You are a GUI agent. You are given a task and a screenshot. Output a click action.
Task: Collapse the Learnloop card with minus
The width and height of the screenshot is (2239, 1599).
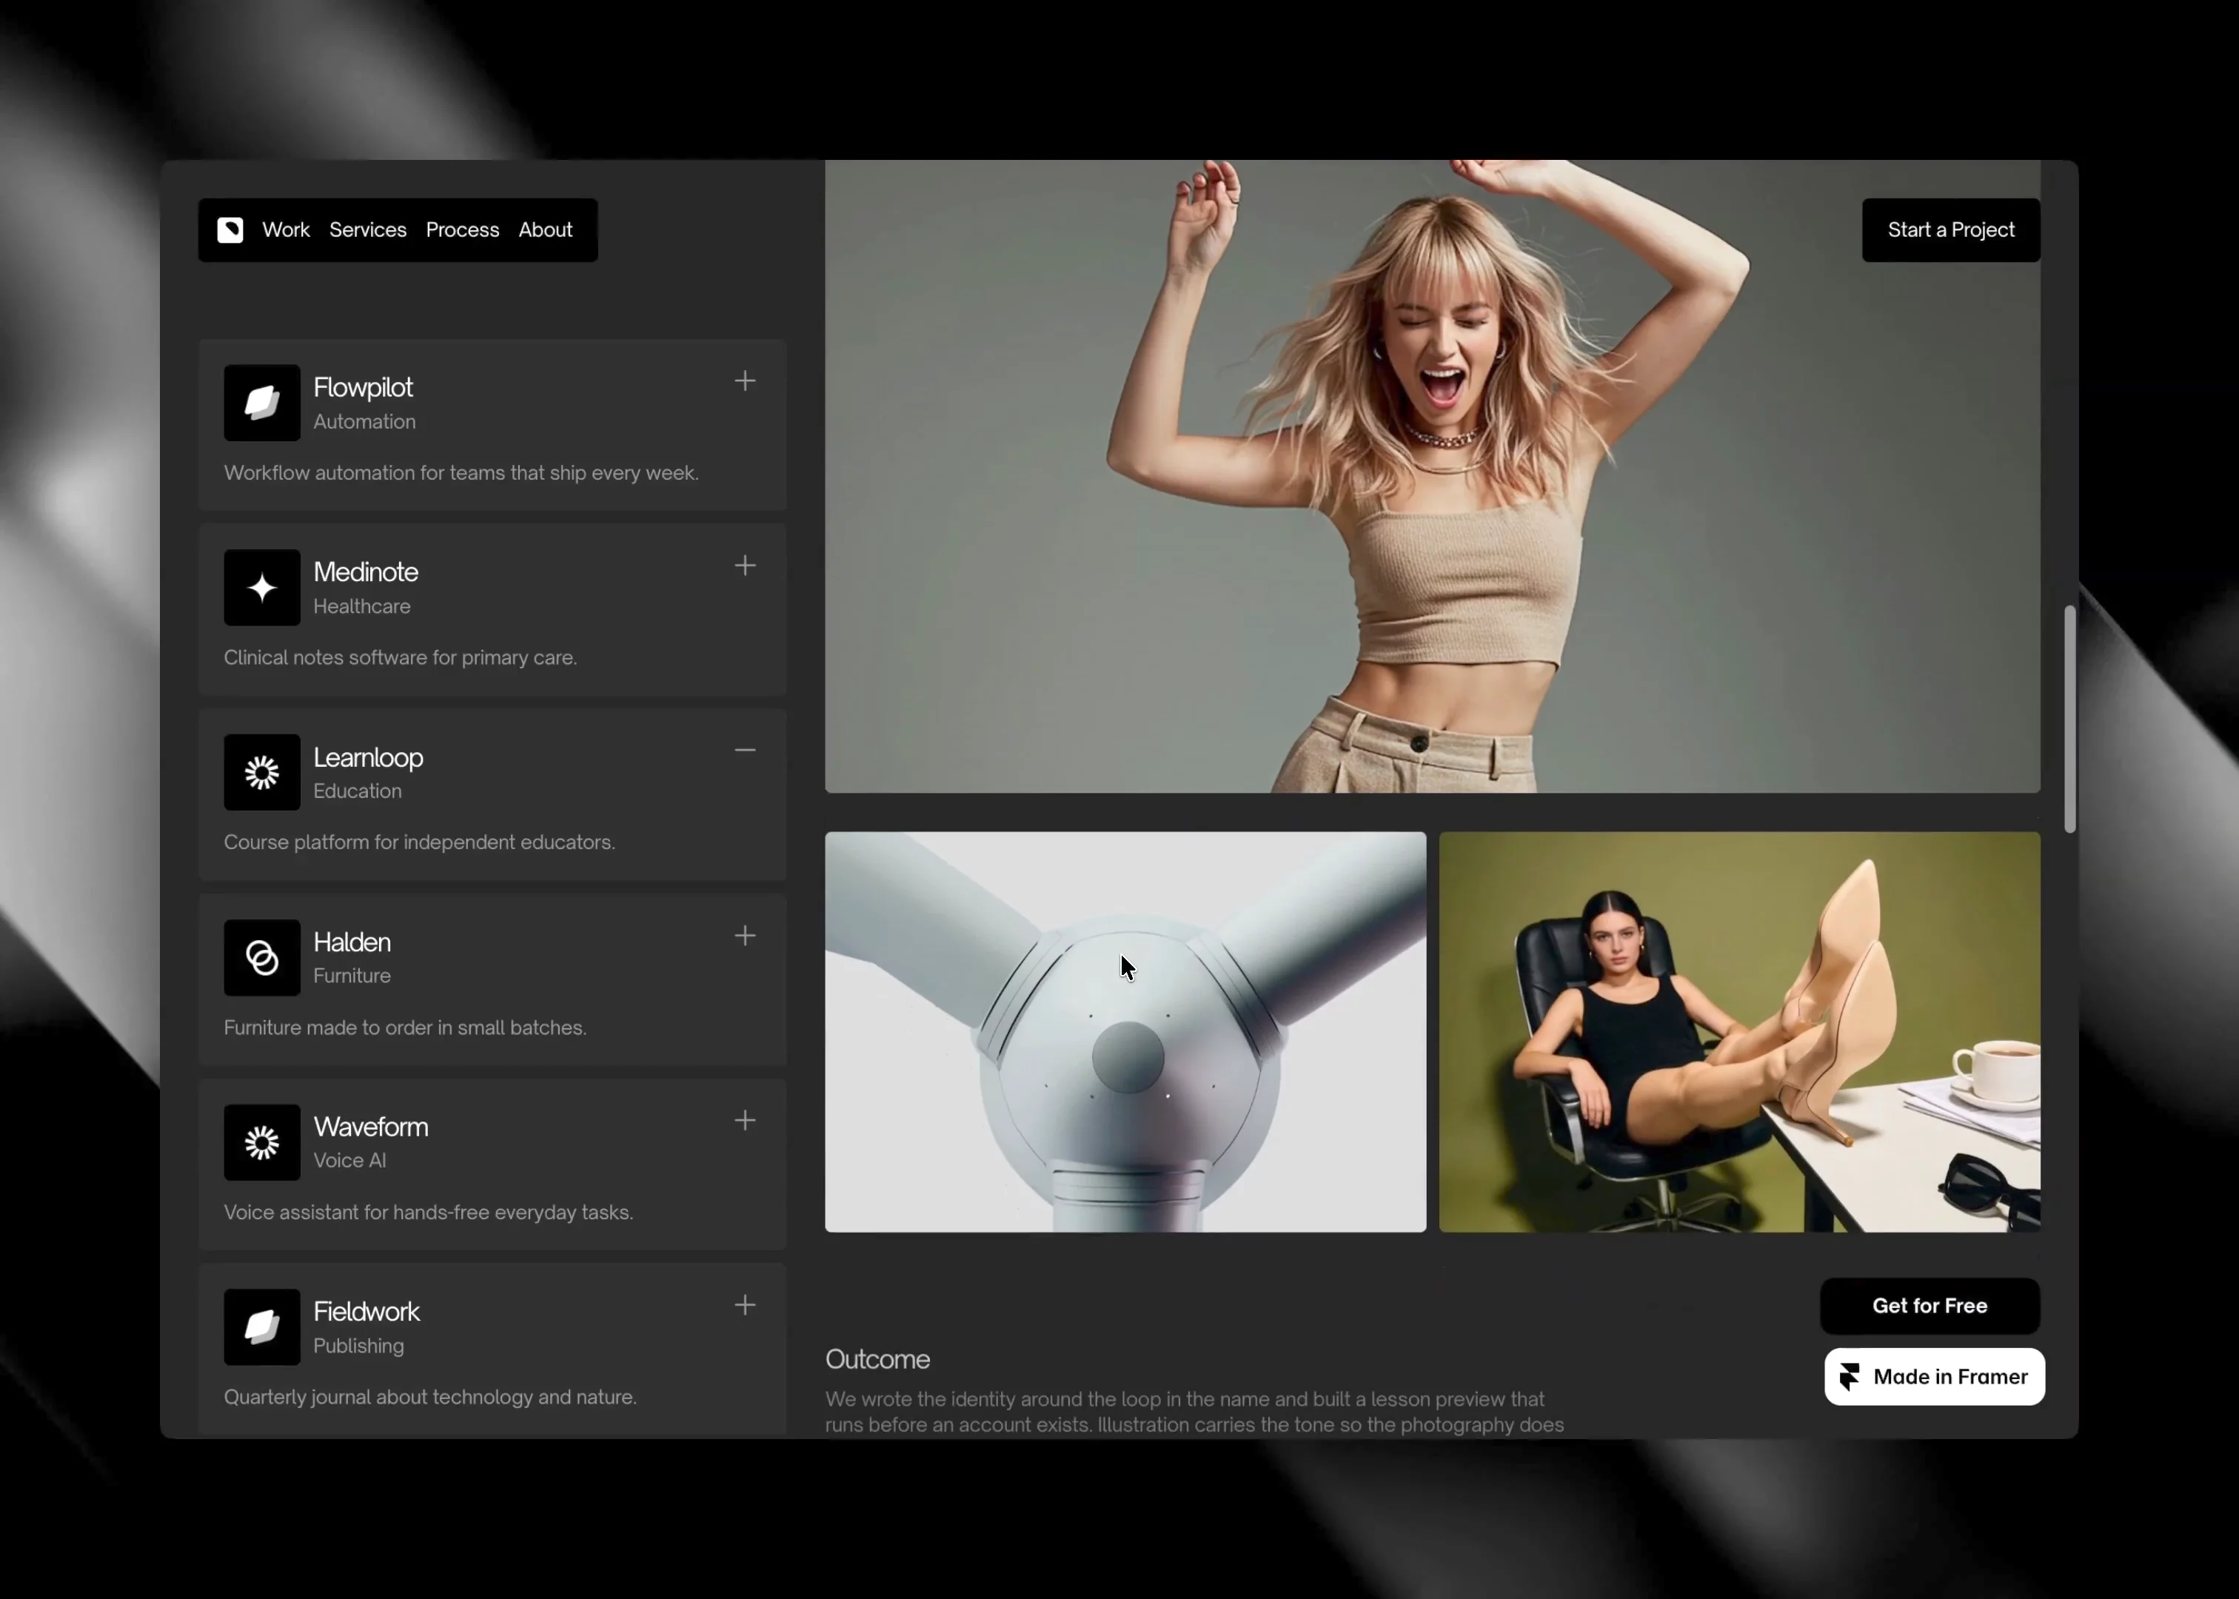point(746,750)
